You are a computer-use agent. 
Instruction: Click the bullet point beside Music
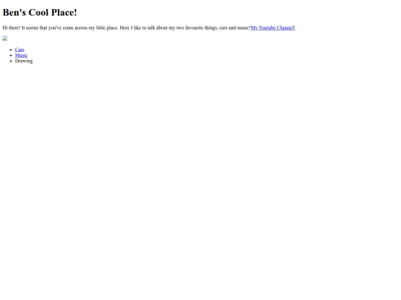click(10, 56)
